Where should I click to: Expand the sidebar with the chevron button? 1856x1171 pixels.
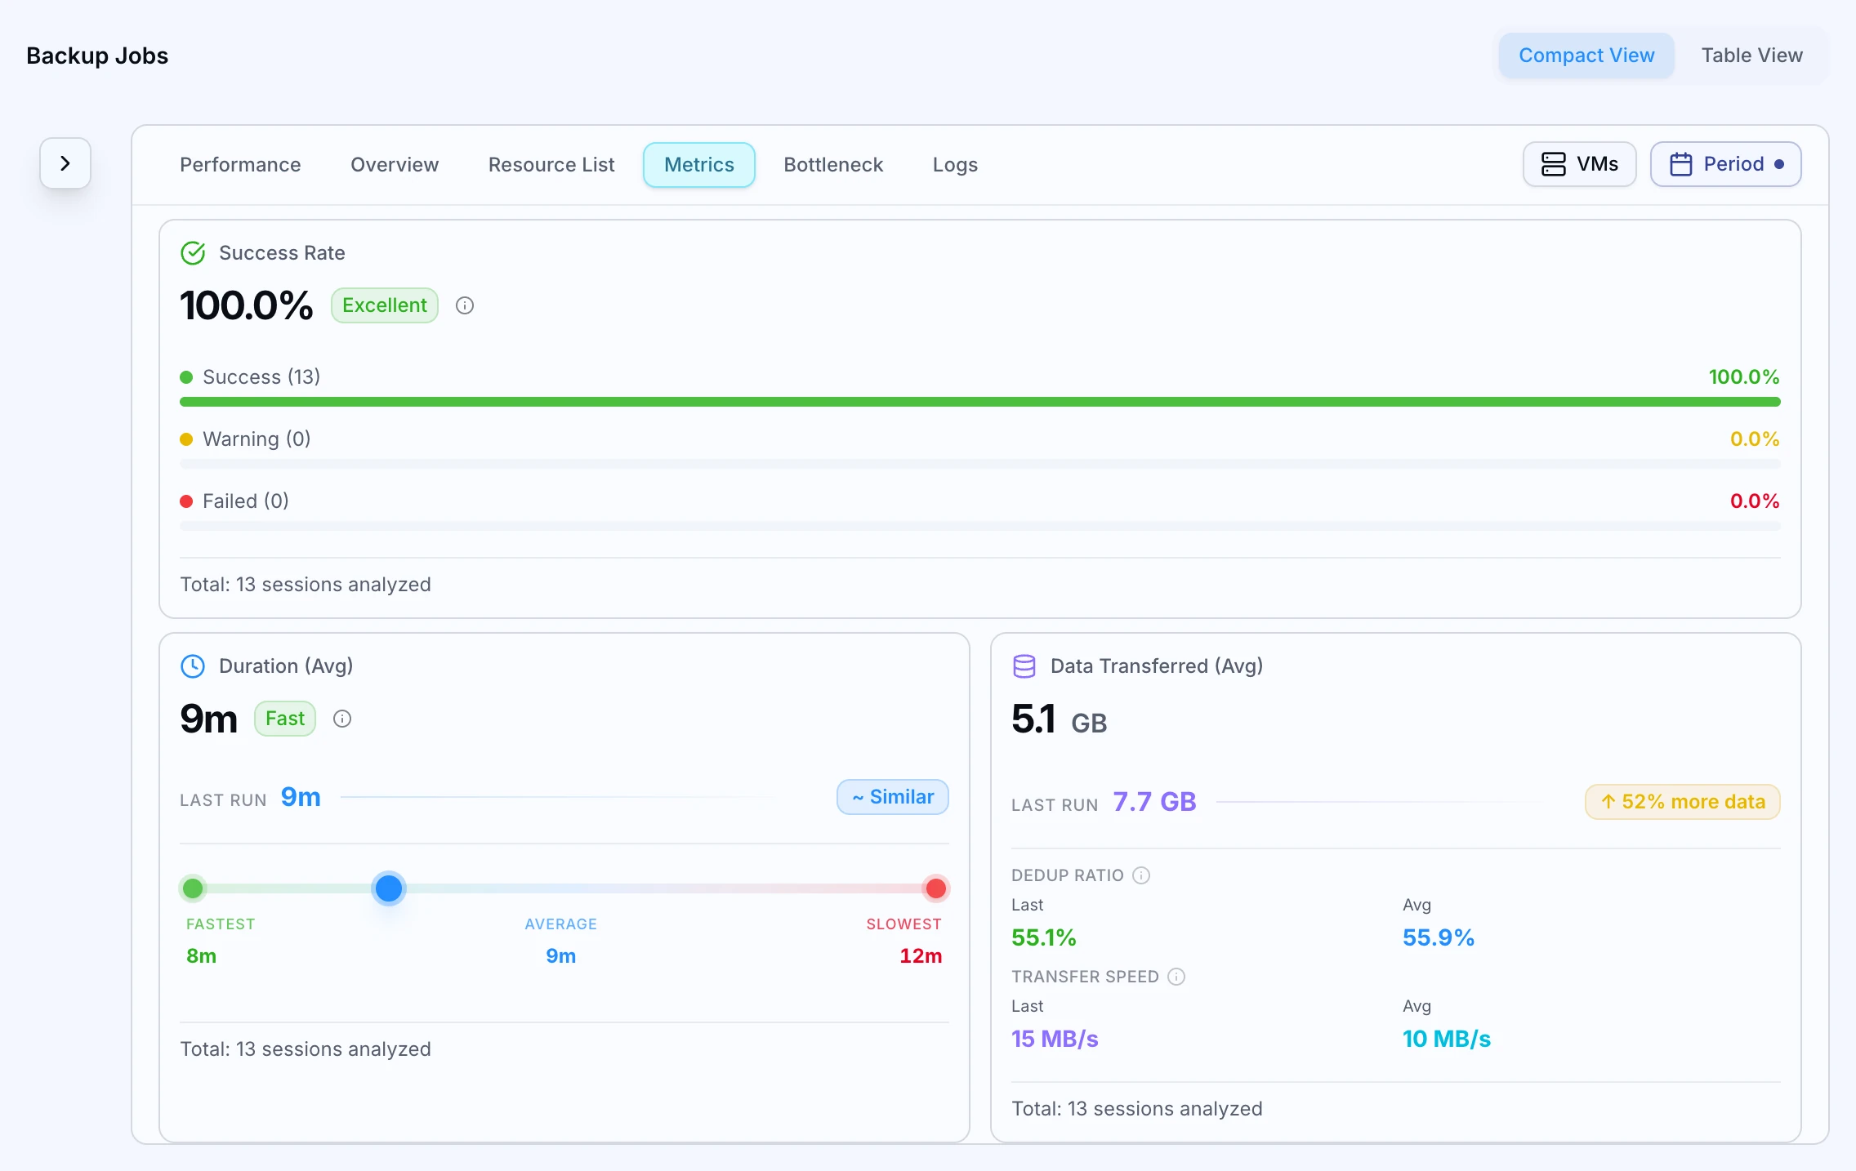(x=65, y=163)
